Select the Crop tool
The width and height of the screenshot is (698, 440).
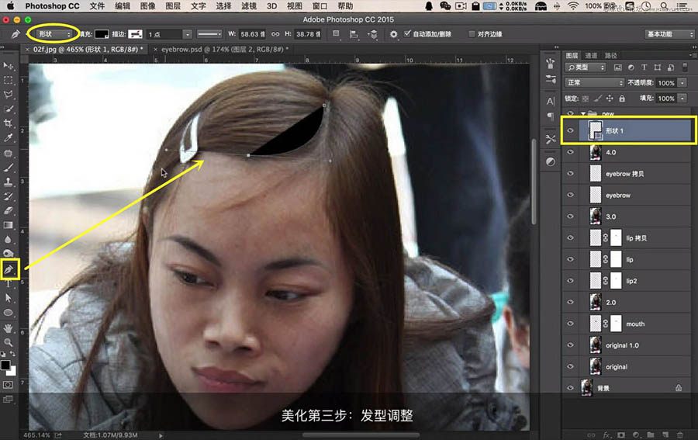[8, 123]
